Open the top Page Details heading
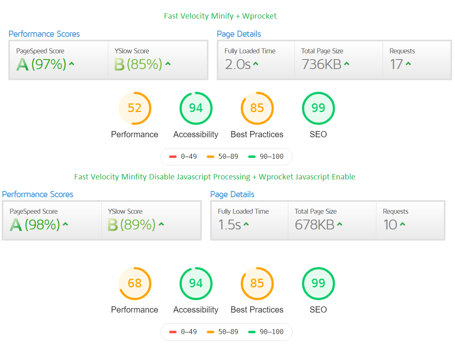The image size is (455, 363). pos(239,34)
